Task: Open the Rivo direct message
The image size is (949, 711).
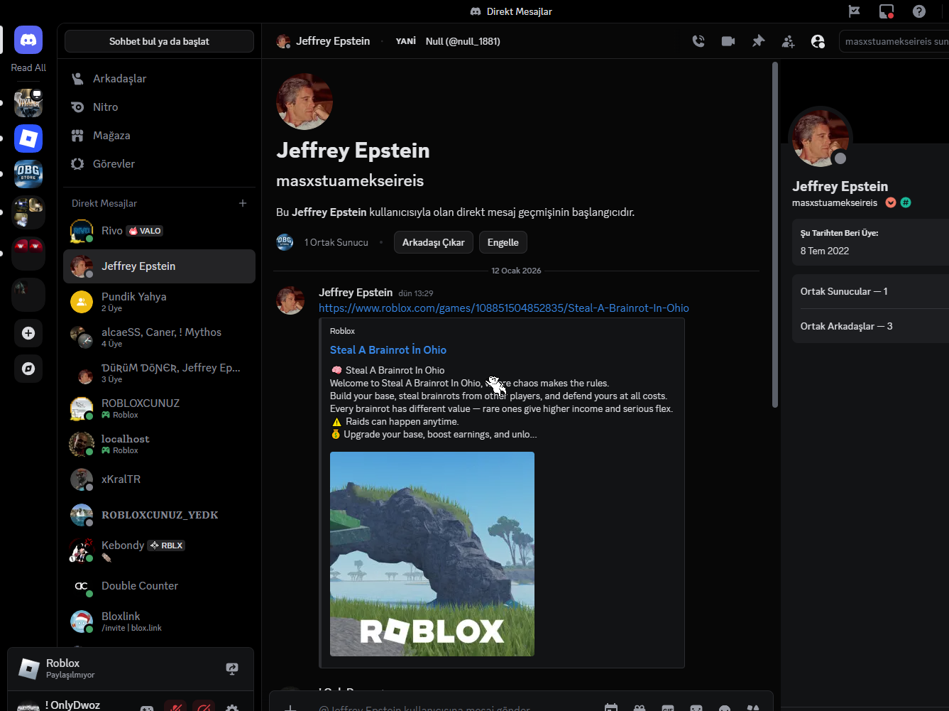Action: (159, 231)
